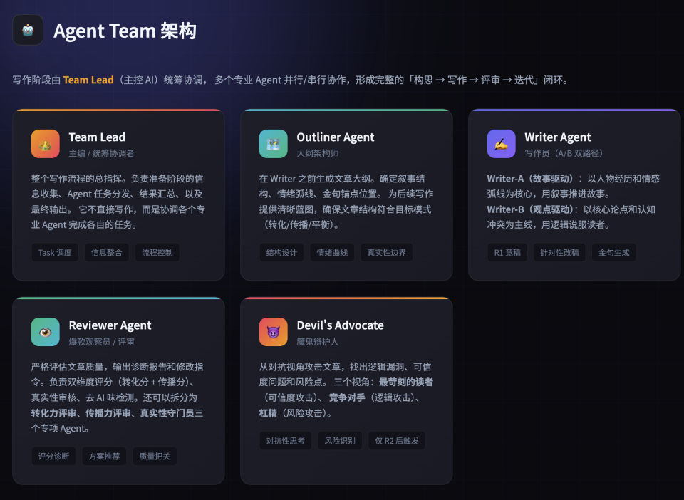Click the Outliner Agent chart icon
Image resolution: width=684 pixels, height=500 pixels.
[x=273, y=143]
